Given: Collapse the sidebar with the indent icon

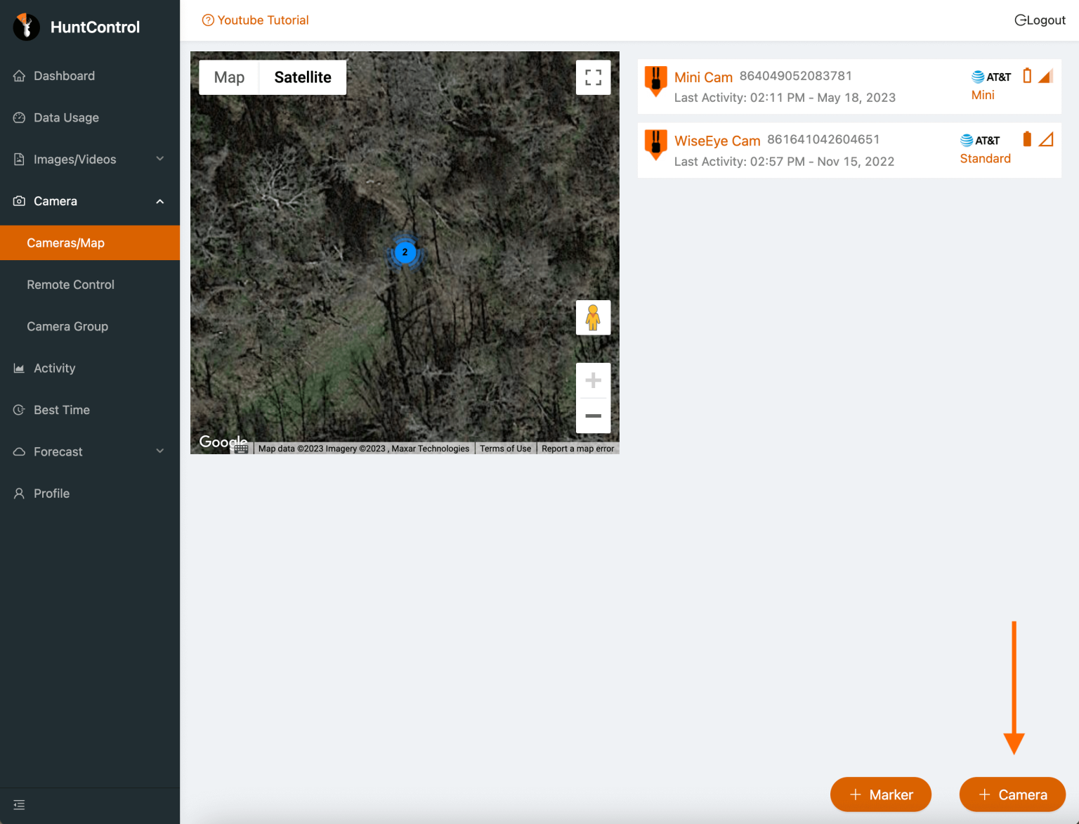Looking at the screenshot, I should [18, 804].
